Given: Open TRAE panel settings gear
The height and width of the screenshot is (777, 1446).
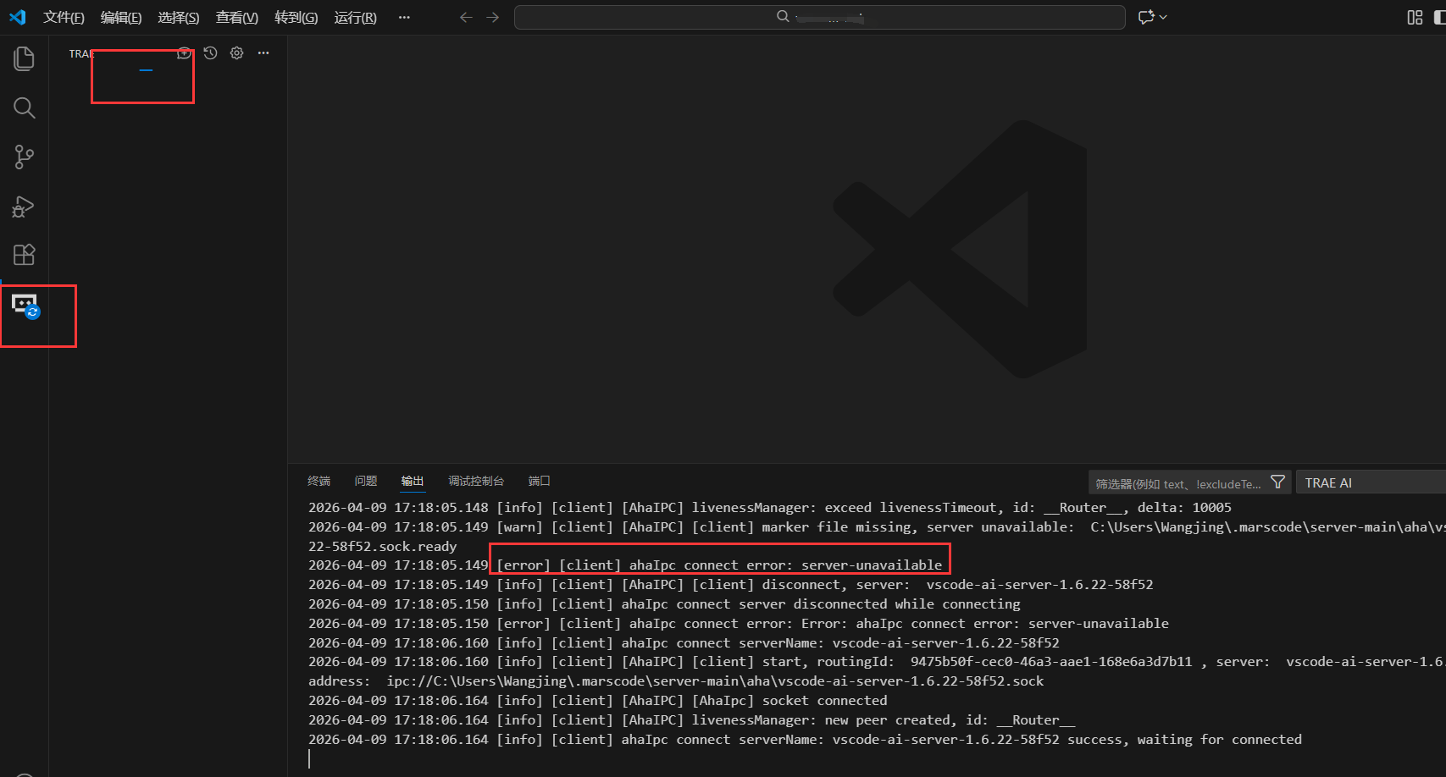Looking at the screenshot, I should 237,53.
